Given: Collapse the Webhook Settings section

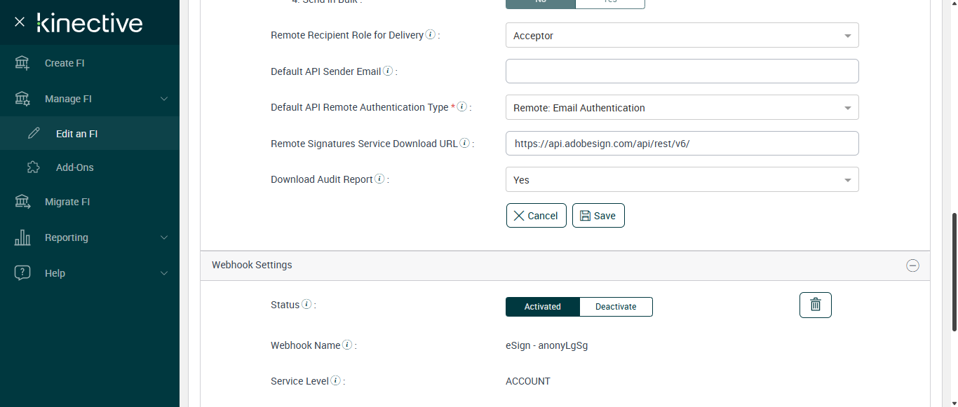Looking at the screenshot, I should coord(912,265).
